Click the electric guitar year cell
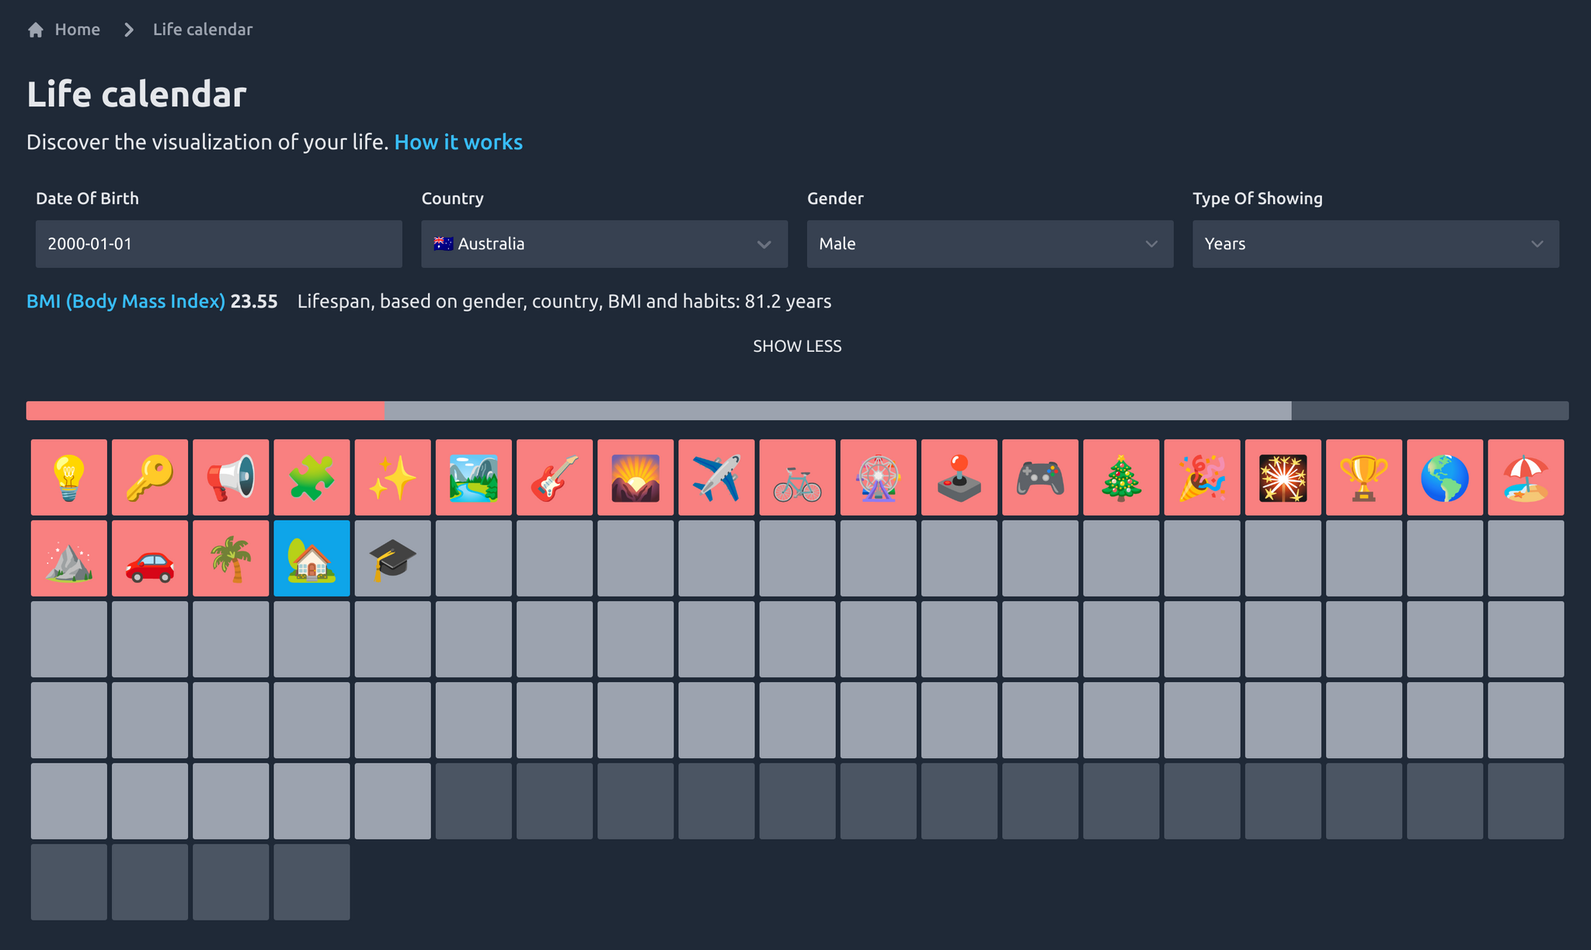Image resolution: width=1591 pixels, height=950 pixels. click(555, 477)
